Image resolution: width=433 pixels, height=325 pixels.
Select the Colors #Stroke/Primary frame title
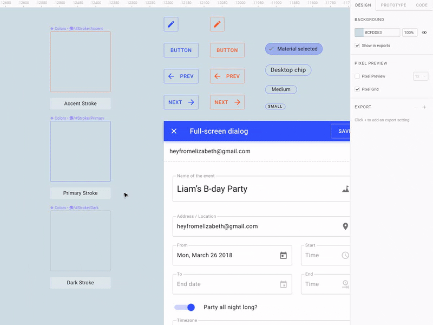pyautogui.click(x=77, y=118)
